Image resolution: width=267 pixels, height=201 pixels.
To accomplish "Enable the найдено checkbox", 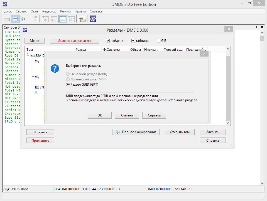I will 108,41.
